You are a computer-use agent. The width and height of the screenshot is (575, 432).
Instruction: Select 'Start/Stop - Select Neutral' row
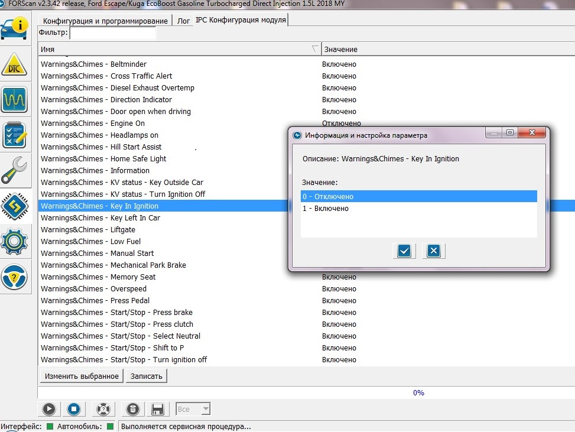coord(307,336)
